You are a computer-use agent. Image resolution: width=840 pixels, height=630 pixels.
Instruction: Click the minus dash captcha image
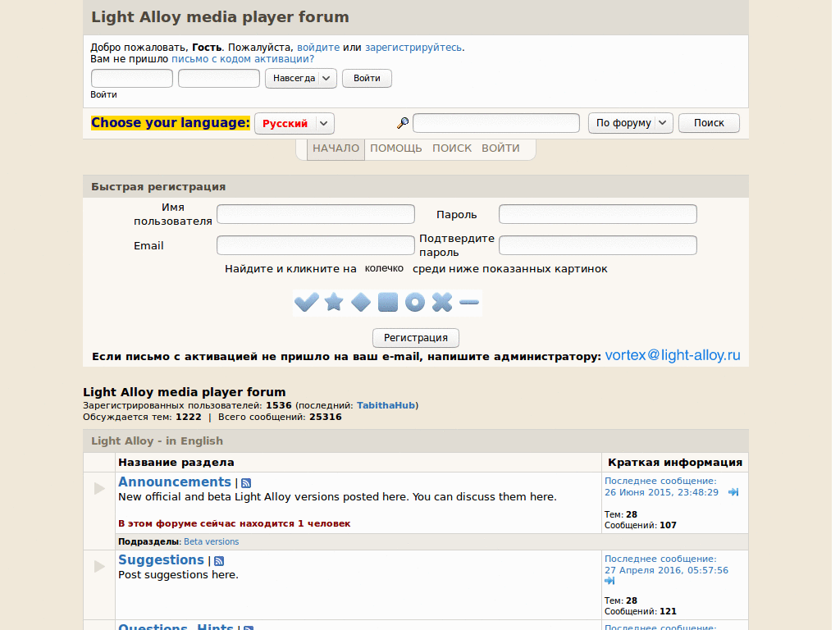[x=468, y=302]
